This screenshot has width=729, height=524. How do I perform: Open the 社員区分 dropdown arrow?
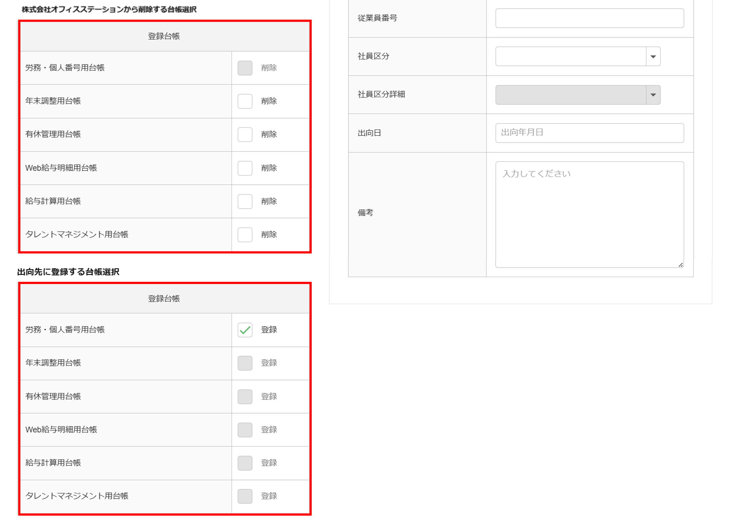(x=653, y=56)
